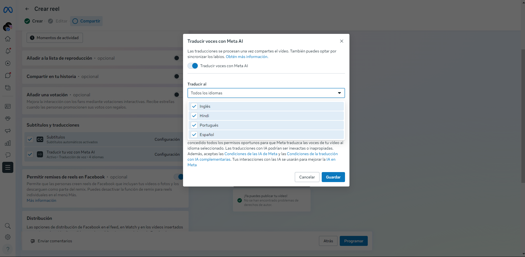Viewport: 525px width, 257px height.
Task: Open the notifications bell icon
Action: click(8, 51)
